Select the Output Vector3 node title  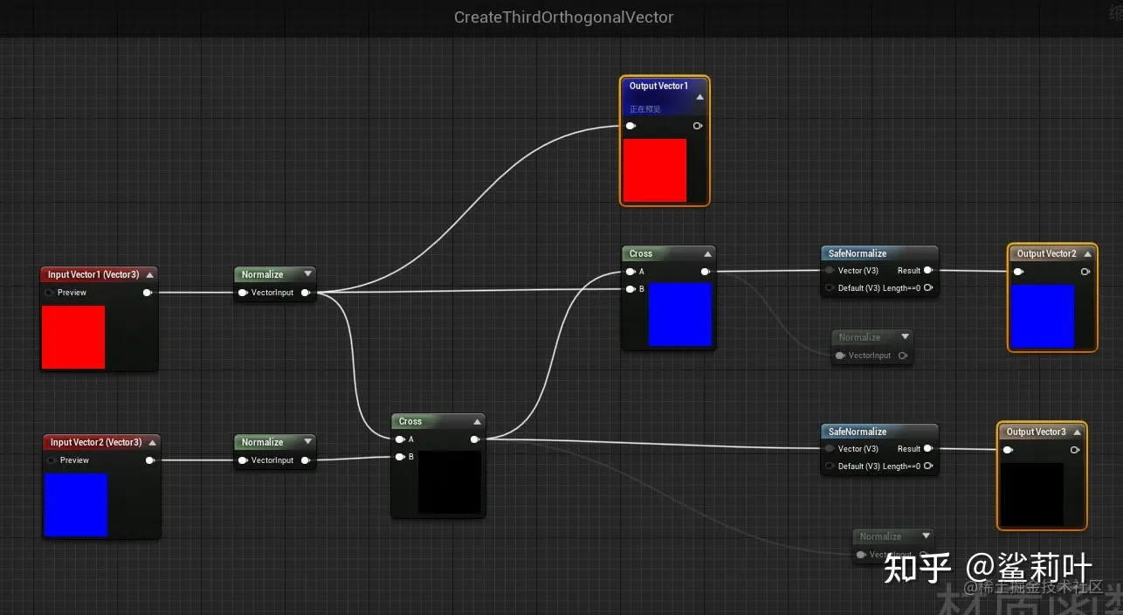pos(1036,432)
